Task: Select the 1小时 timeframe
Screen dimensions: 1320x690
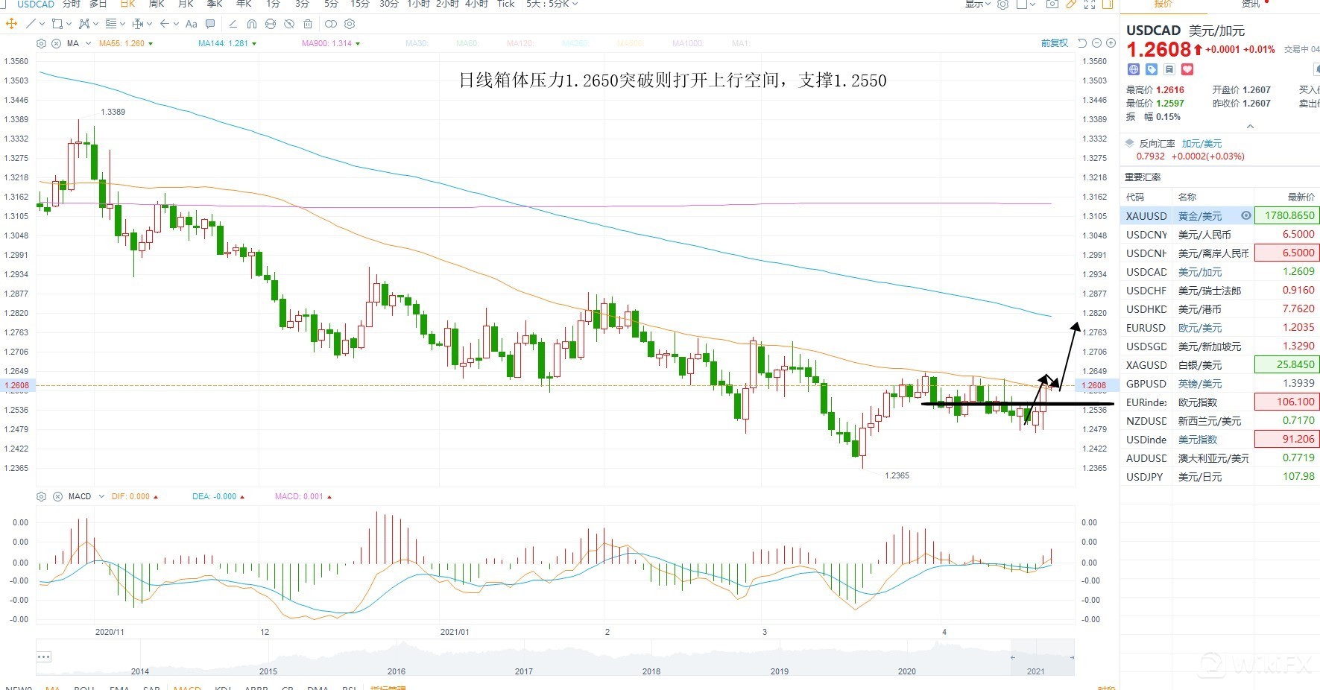Action: [x=419, y=4]
